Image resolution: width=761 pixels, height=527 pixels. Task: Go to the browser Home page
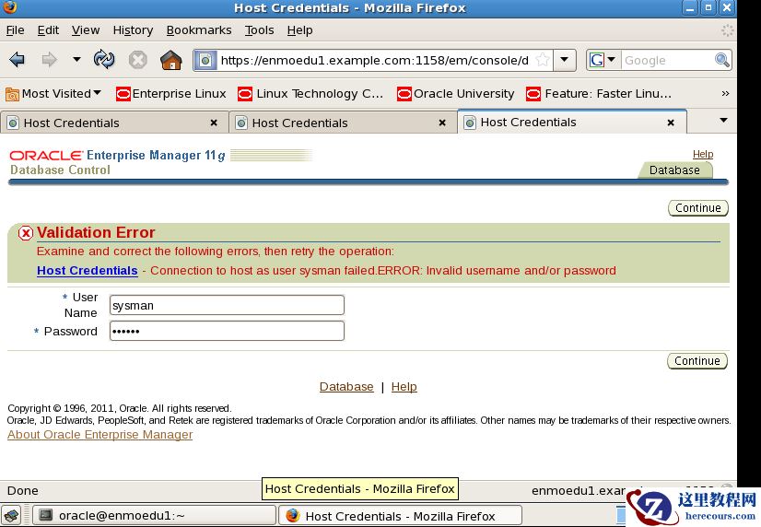click(x=170, y=60)
